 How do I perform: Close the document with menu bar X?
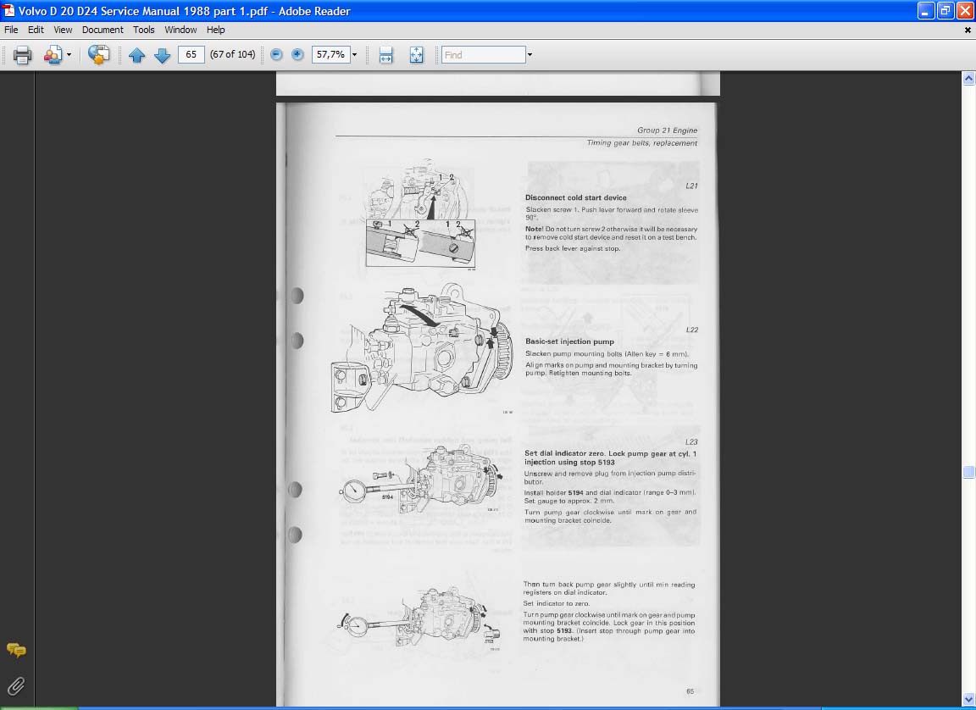(x=968, y=30)
